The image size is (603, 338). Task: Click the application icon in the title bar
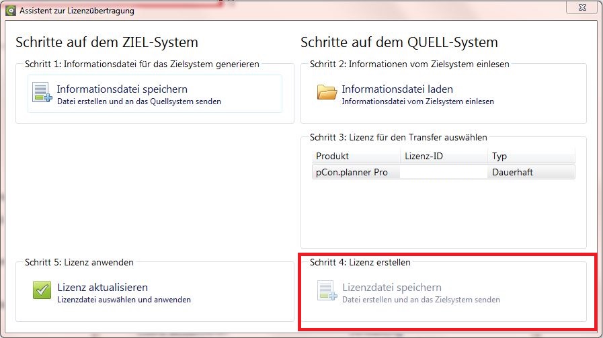click(x=10, y=10)
